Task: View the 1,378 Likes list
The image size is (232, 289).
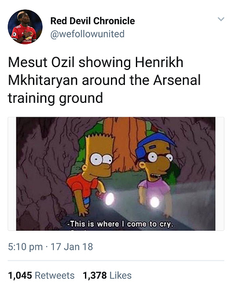Action: [x=107, y=275]
